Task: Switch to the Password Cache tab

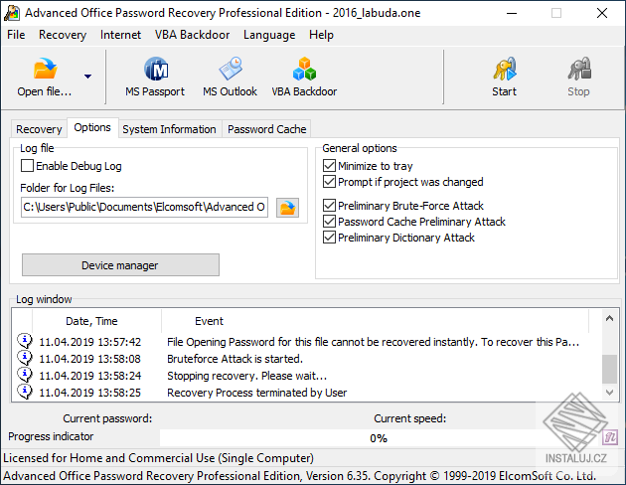Action: (x=266, y=129)
